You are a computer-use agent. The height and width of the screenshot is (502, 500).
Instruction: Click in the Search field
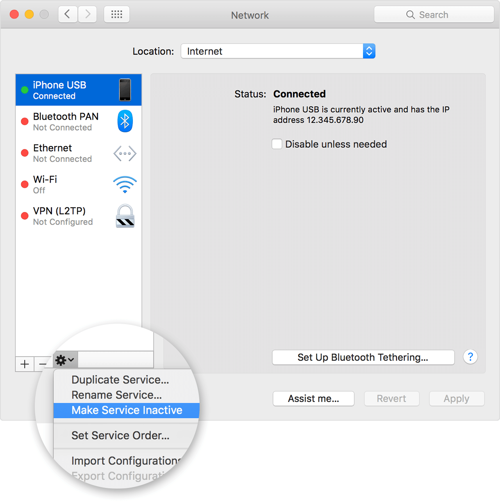pyautogui.click(x=434, y=15)
